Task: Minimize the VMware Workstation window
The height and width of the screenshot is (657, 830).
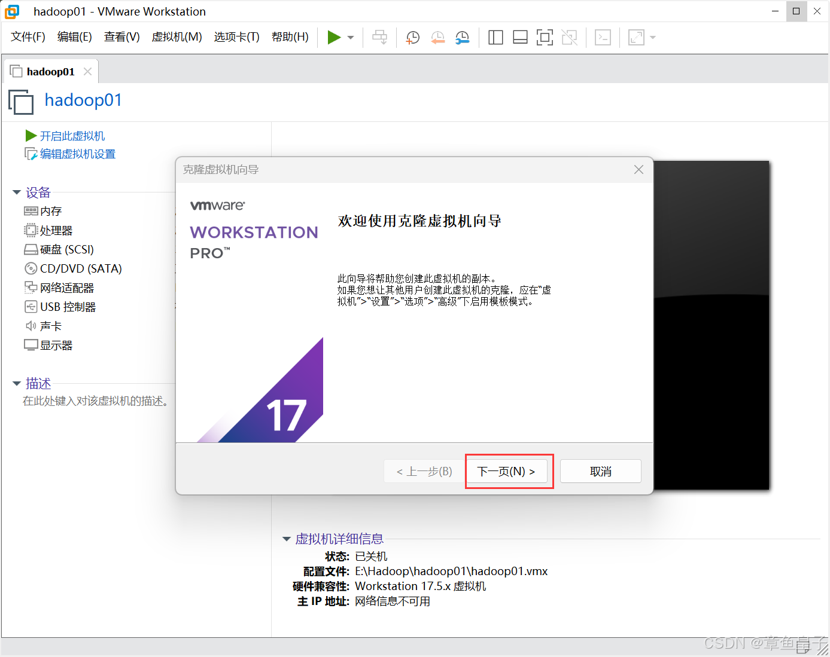Action: (775, 11)
